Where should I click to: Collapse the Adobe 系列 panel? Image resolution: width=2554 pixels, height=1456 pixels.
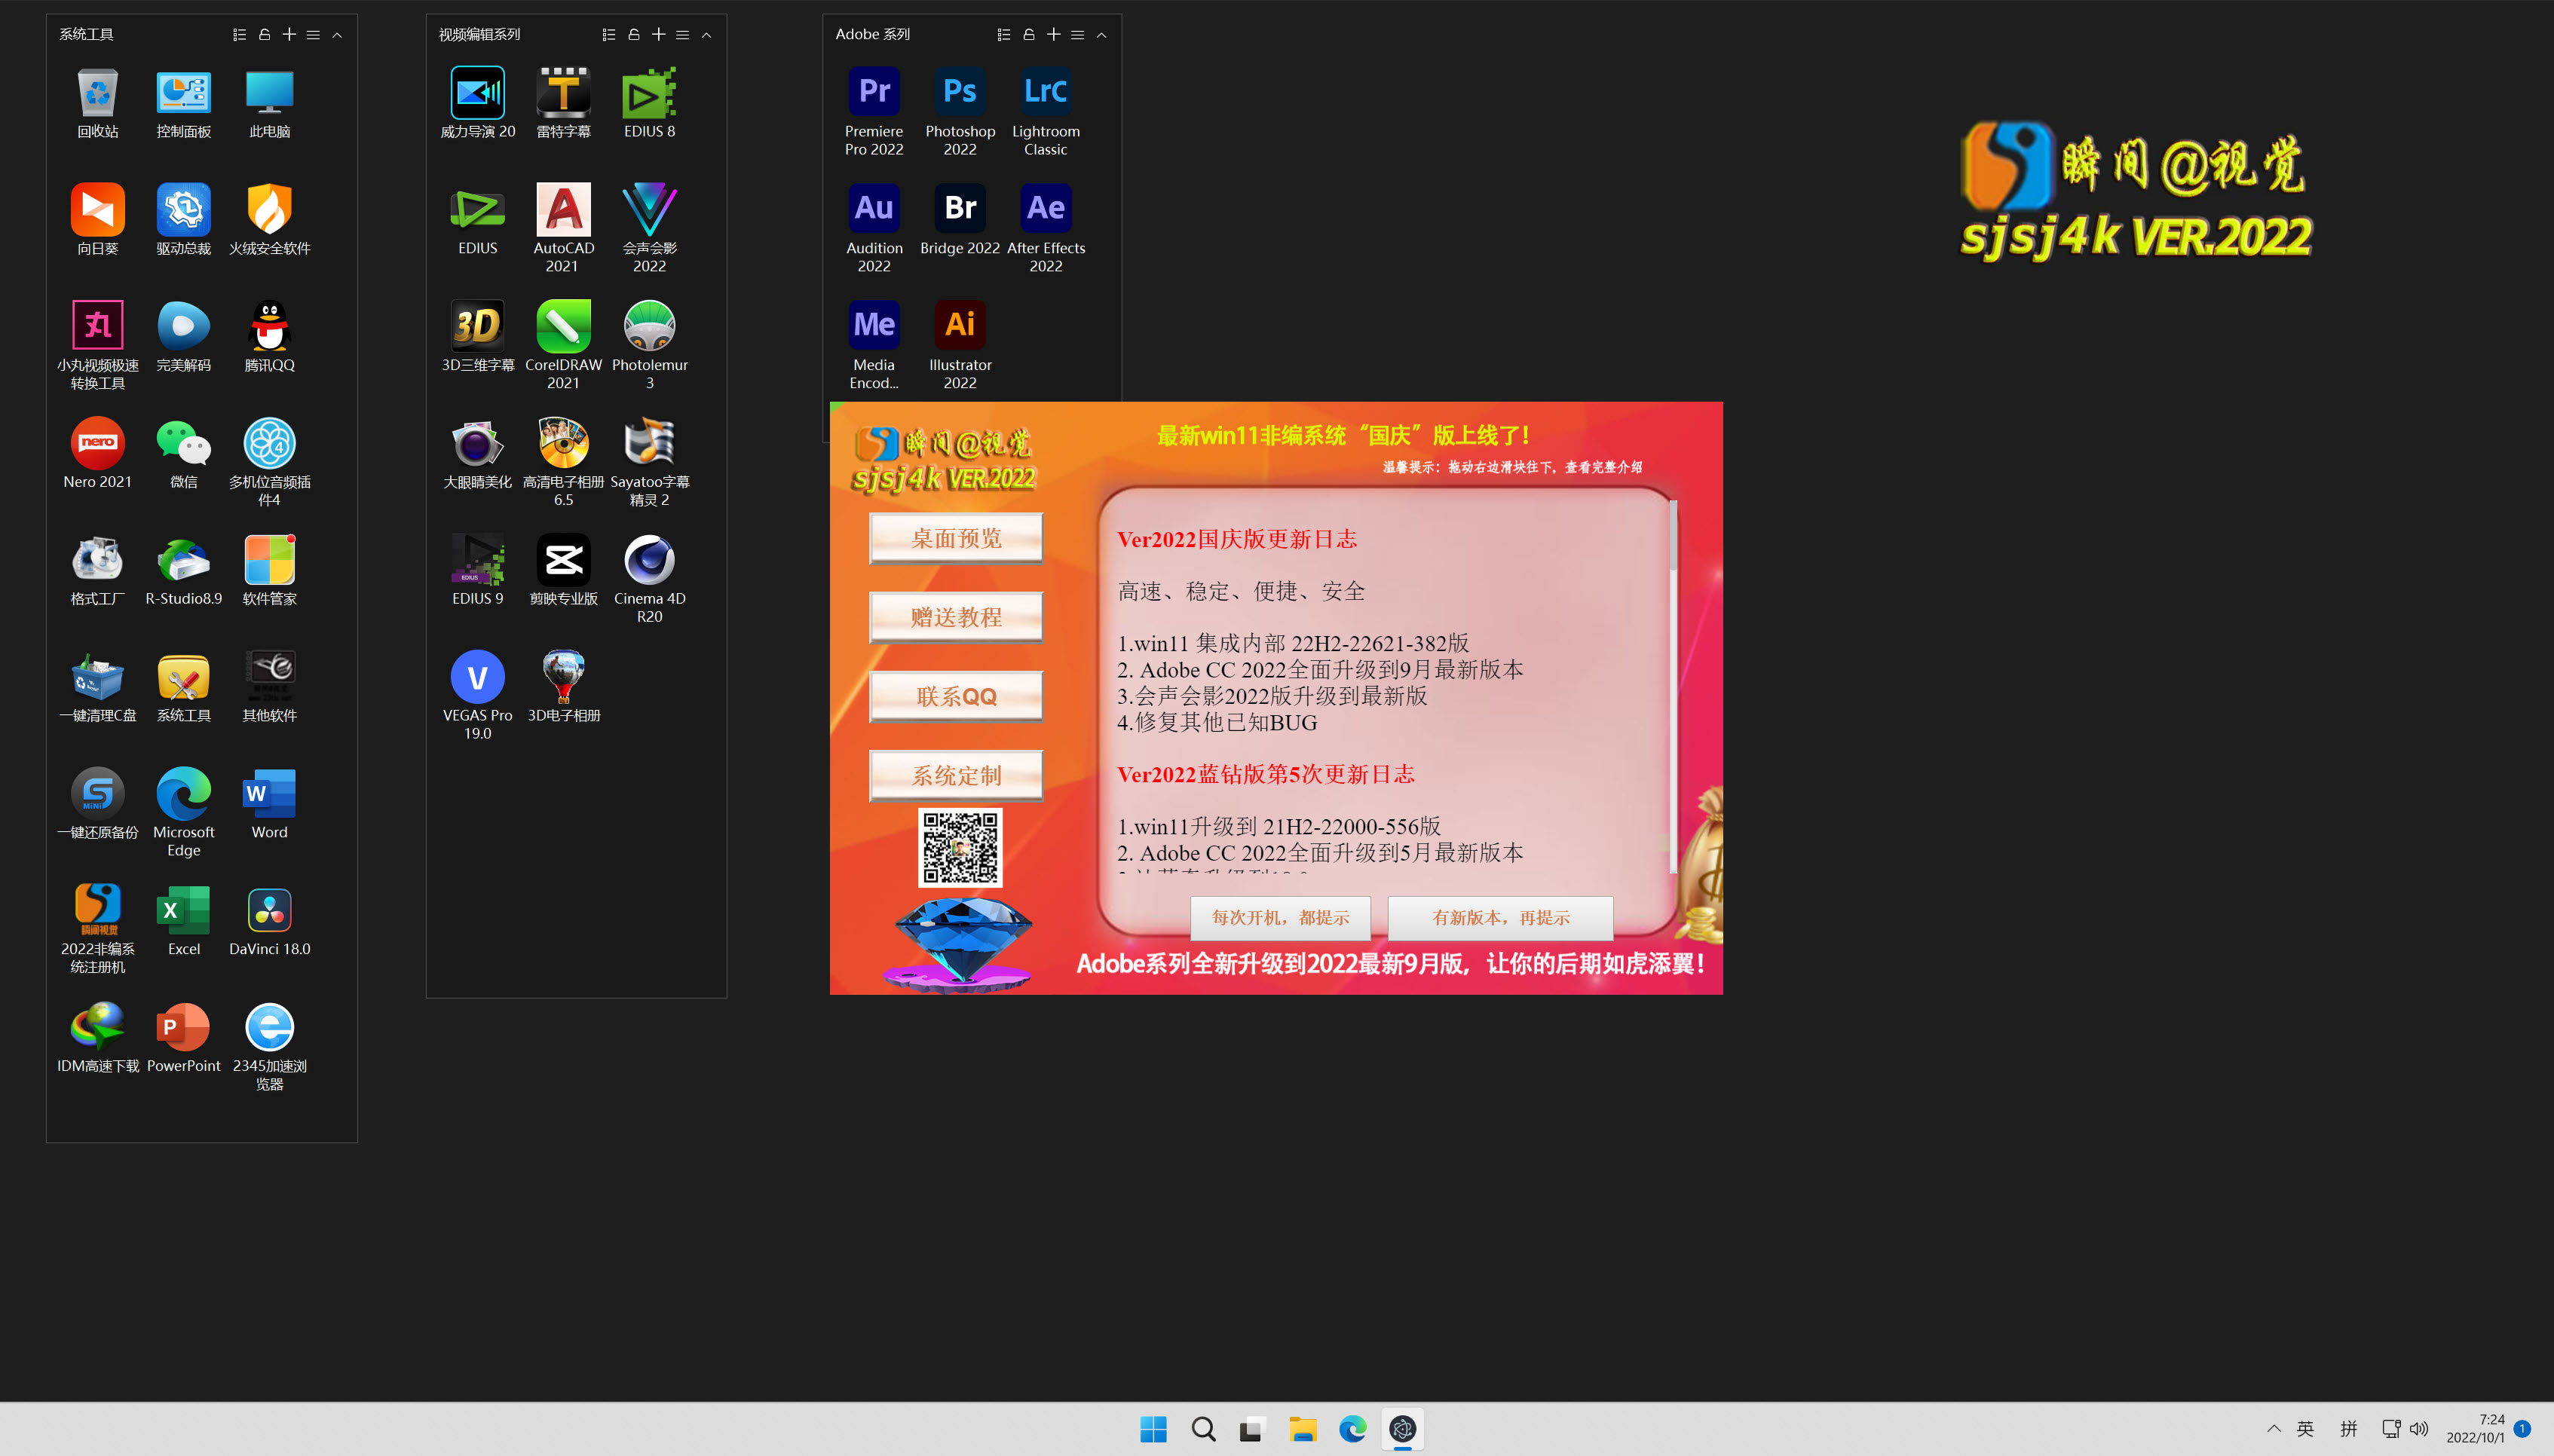click(x=1101, y=34)
